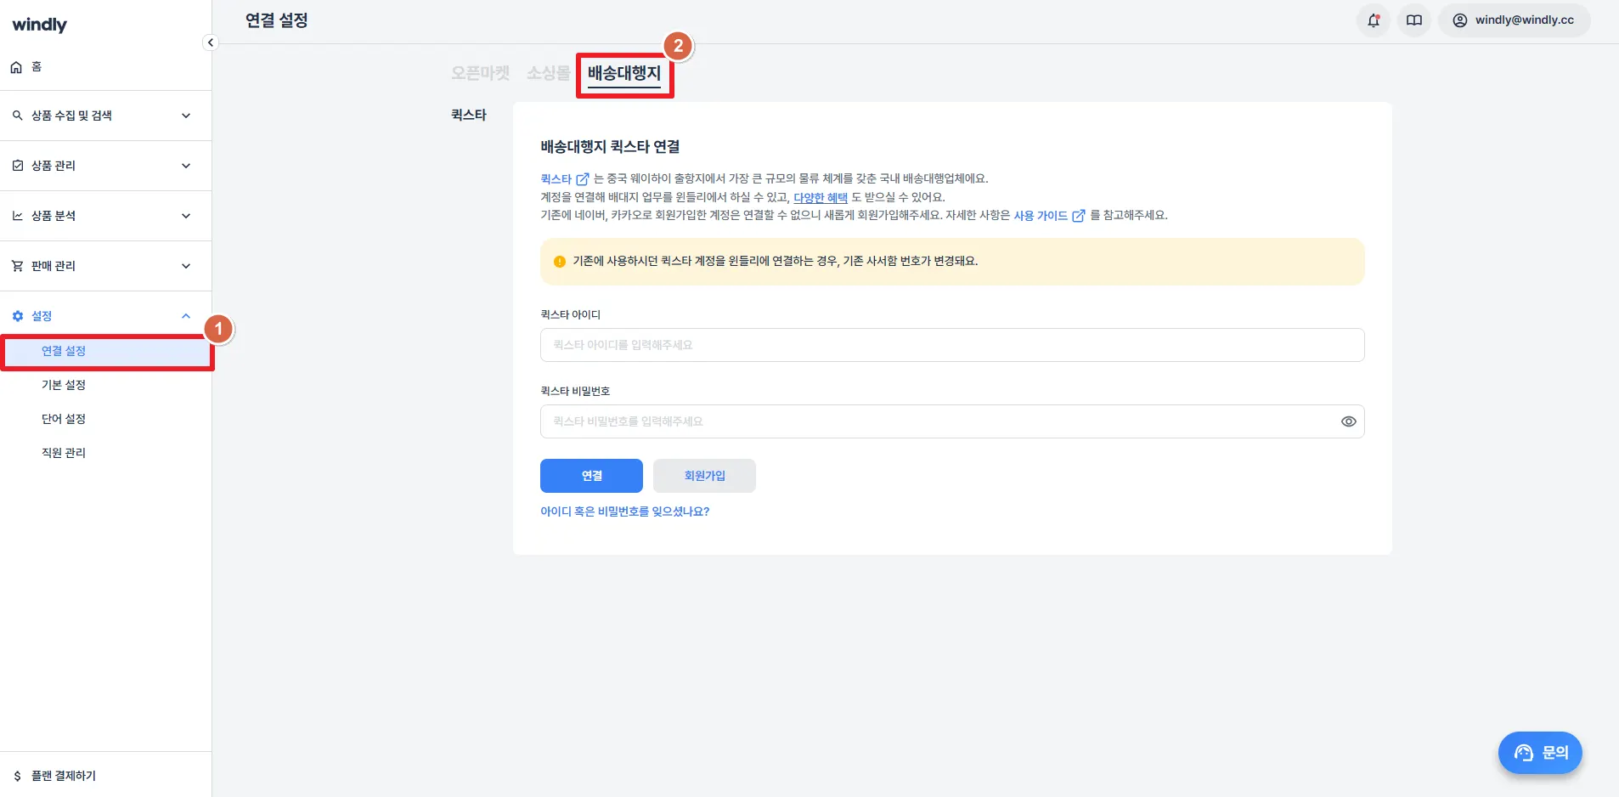The image size is (1619, 797).
Task: Switch to the 오픈마켓 tab
Action: pos(480,73)
